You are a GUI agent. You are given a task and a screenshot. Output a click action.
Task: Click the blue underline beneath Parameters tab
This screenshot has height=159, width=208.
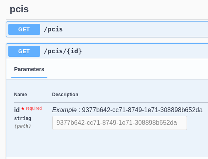29,78
